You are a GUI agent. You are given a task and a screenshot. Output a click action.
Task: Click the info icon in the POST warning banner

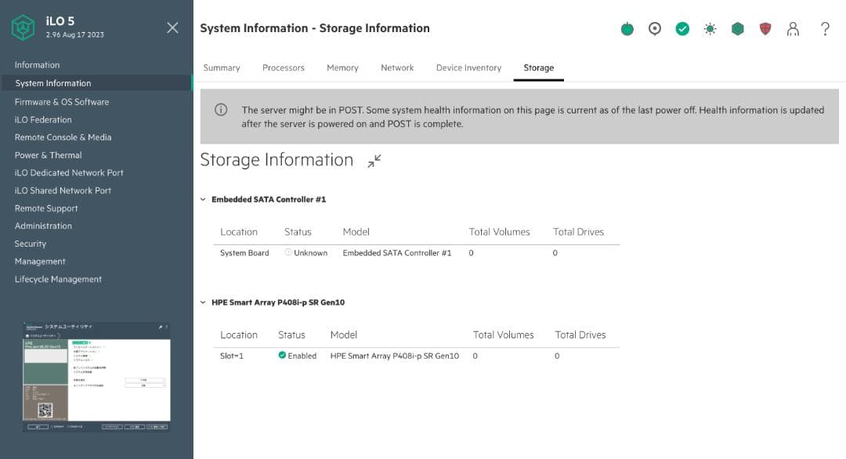(x=222, y=110)
